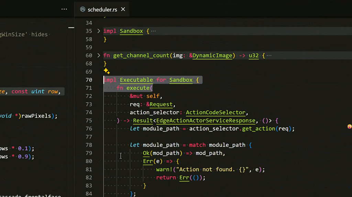Screen dimensions: 352x197
Task: Click the Sandbox name on line 35
Action: (x=131, y=31)
